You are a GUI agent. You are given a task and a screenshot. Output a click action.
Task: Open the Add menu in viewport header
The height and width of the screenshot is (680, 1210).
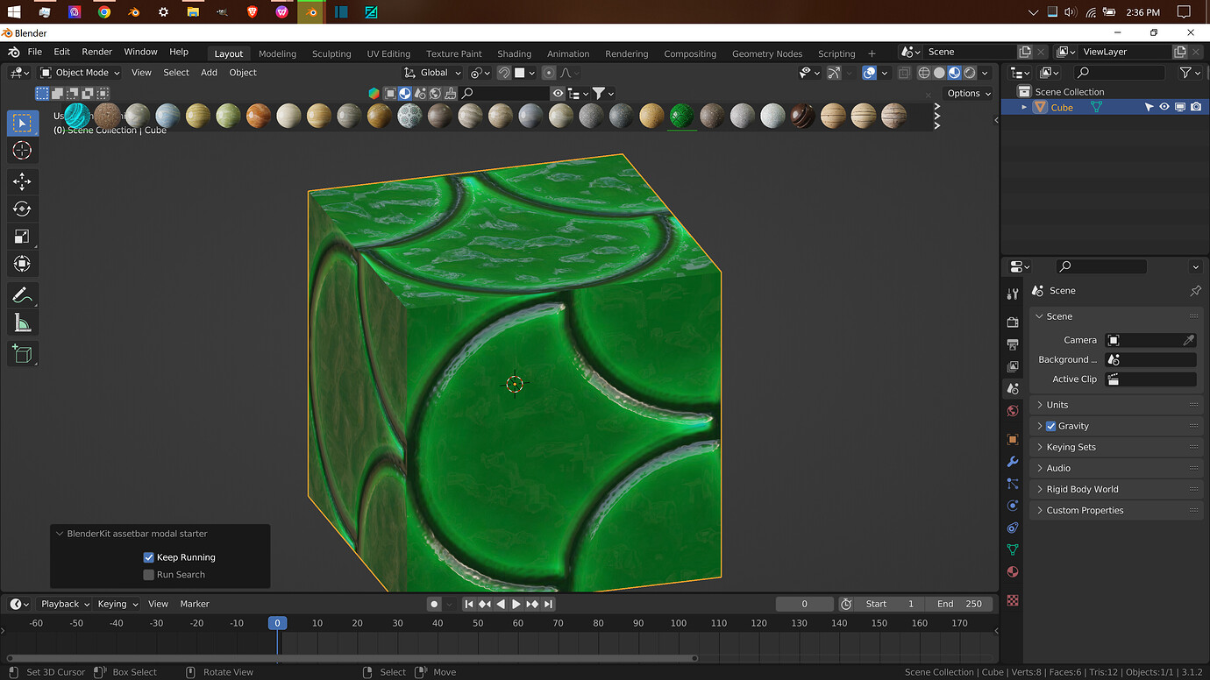tap(209, 73)
